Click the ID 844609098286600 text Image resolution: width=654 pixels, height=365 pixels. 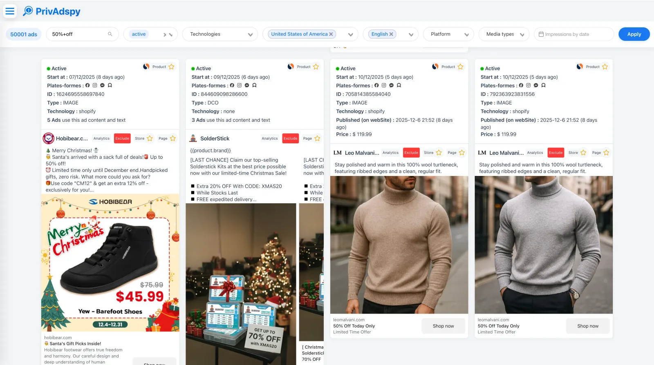[219, 94]
